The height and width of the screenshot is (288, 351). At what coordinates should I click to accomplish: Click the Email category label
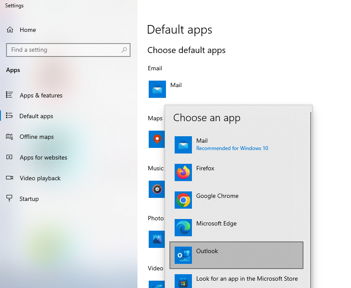click(x=155, y=68)
